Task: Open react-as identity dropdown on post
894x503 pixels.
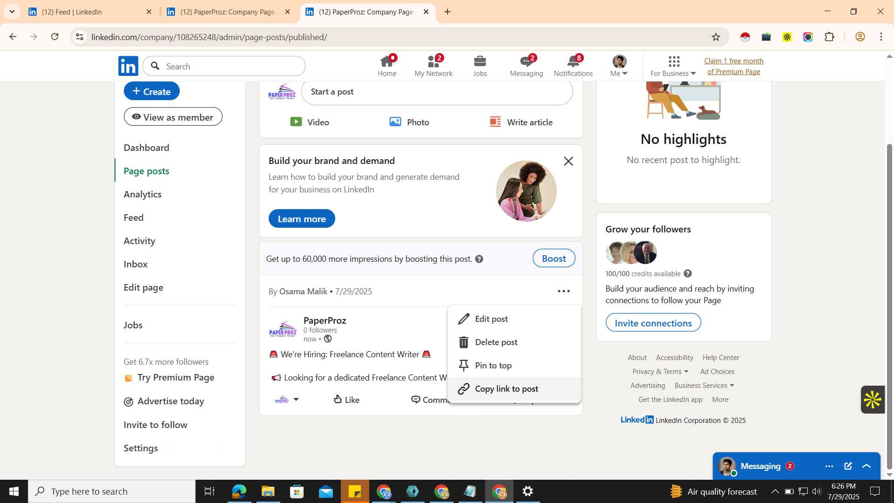Action: coord(286,400)
